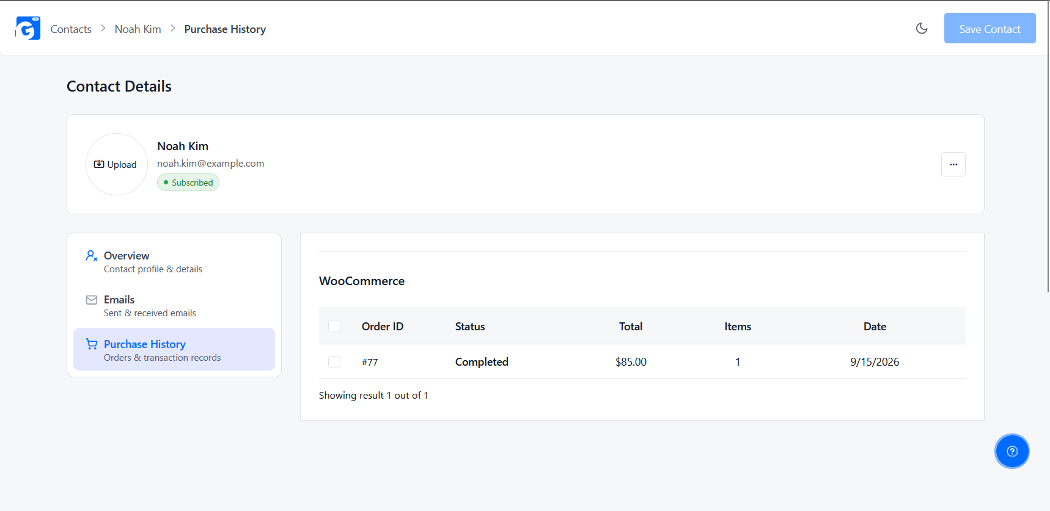Image resolution: width=1050 pixels, height=511 pixels.
Task: Click the 9/15/2026 date cell
Action: 875,362
